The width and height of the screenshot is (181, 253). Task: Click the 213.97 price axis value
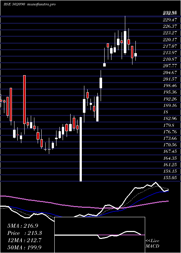(170, 53)
